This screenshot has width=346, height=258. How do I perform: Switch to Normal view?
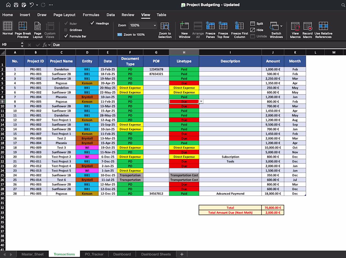click(8, 28)
